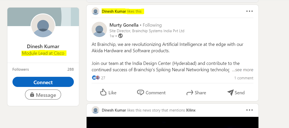Click the Message button
289x128 pixels.
(43, 95)
